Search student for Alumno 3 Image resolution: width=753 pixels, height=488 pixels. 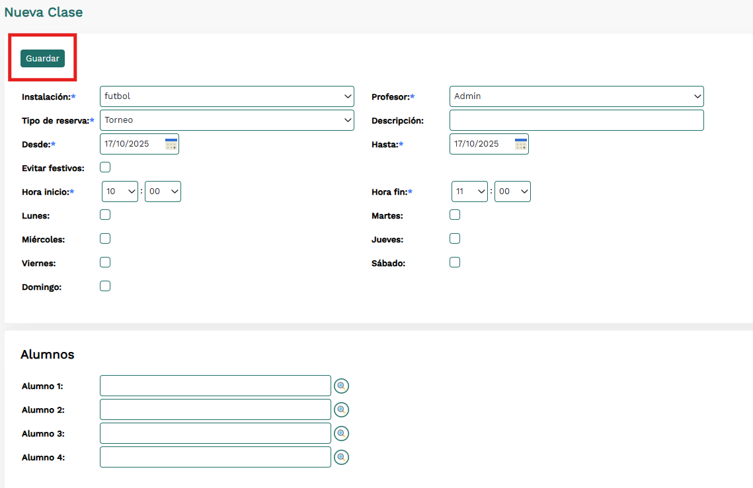tap(341, 434)
